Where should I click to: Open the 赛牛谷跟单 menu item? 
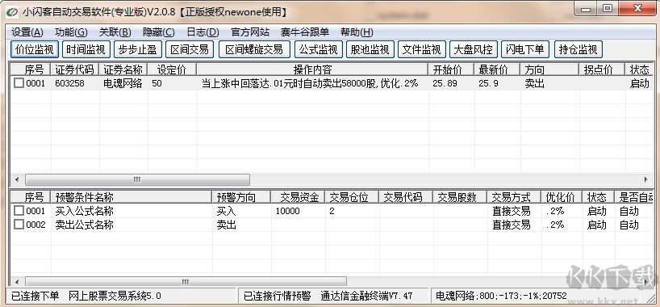(305, 32)
